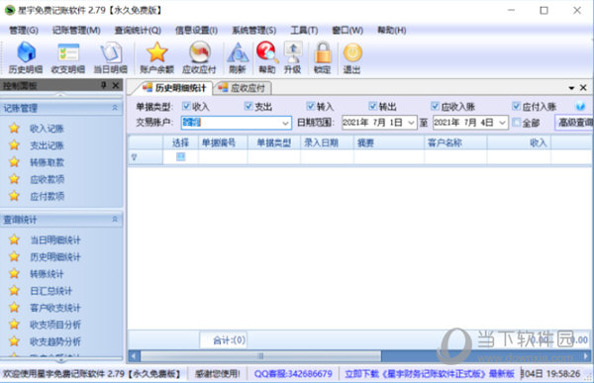The image size is (594, 383).
Task: Toggle the 选择 checkbox in filter row
Action: click(181, 156)
